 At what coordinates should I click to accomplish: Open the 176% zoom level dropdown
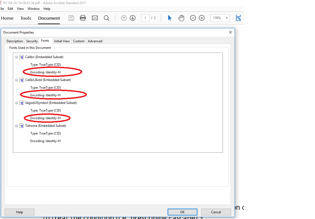pos(227,18)
